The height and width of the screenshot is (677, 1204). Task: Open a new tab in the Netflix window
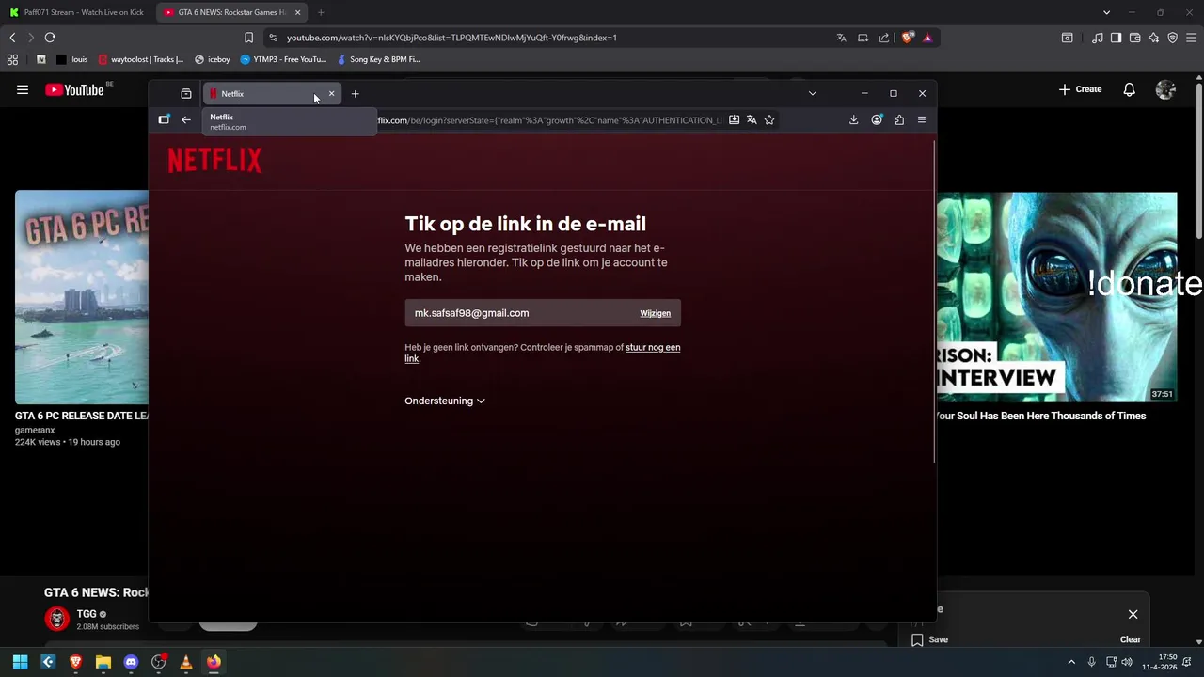coord(355,93)
